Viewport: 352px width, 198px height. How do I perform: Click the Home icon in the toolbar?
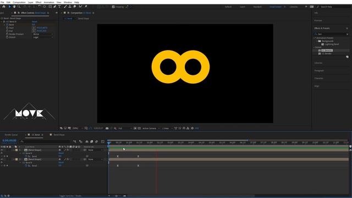click(4, 7)
